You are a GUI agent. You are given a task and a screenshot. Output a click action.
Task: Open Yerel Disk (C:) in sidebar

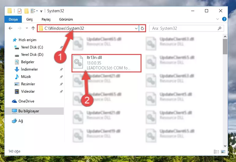32,47
